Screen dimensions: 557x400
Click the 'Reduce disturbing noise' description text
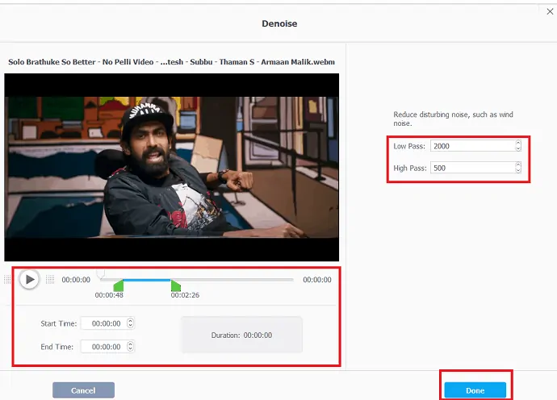coord(453,119)
